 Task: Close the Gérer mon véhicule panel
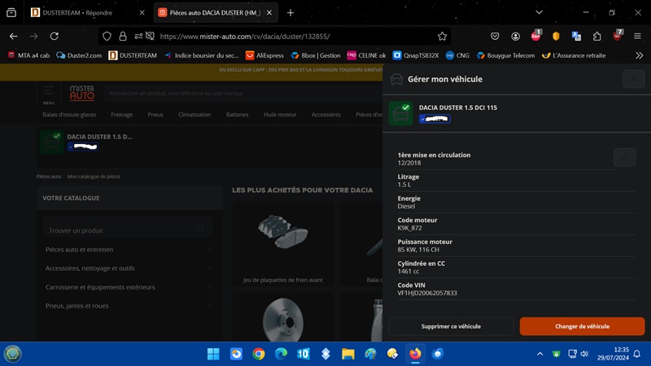634,79
